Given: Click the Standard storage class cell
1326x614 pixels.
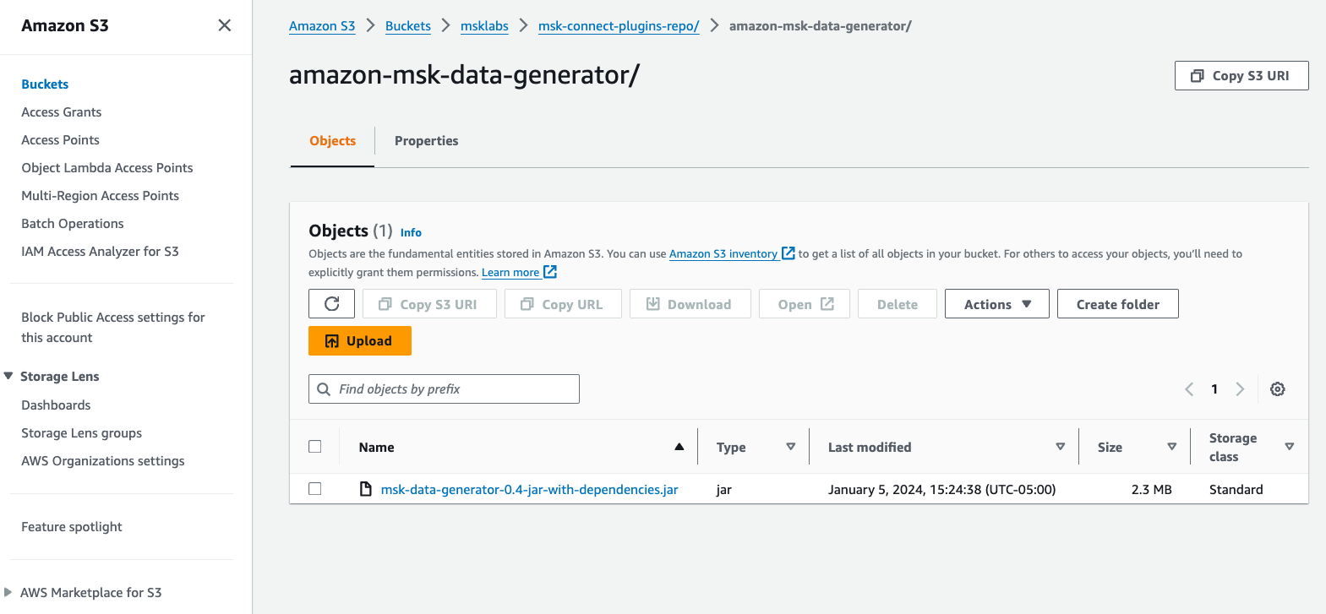Looking at the screenshot, I should [1236, 490].
